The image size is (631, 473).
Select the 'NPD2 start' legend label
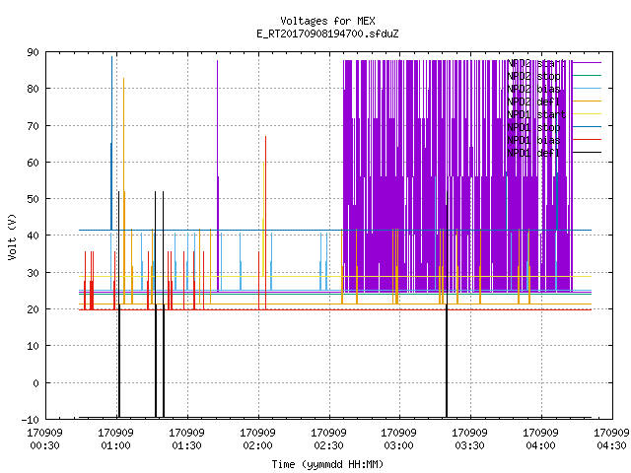pos(536,63)
